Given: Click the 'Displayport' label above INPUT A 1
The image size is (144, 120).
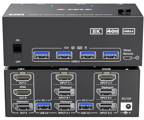Looking at the screenshot, I should (66, 102).
